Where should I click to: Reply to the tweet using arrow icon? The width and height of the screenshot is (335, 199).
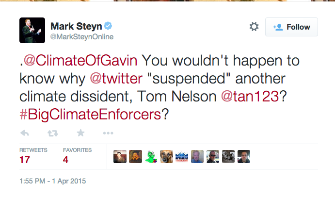coord(25,133)
